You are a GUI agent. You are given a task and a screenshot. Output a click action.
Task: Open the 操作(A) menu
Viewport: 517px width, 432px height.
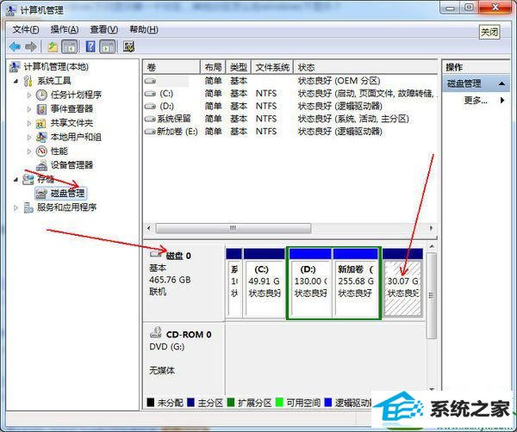[65, 29]
